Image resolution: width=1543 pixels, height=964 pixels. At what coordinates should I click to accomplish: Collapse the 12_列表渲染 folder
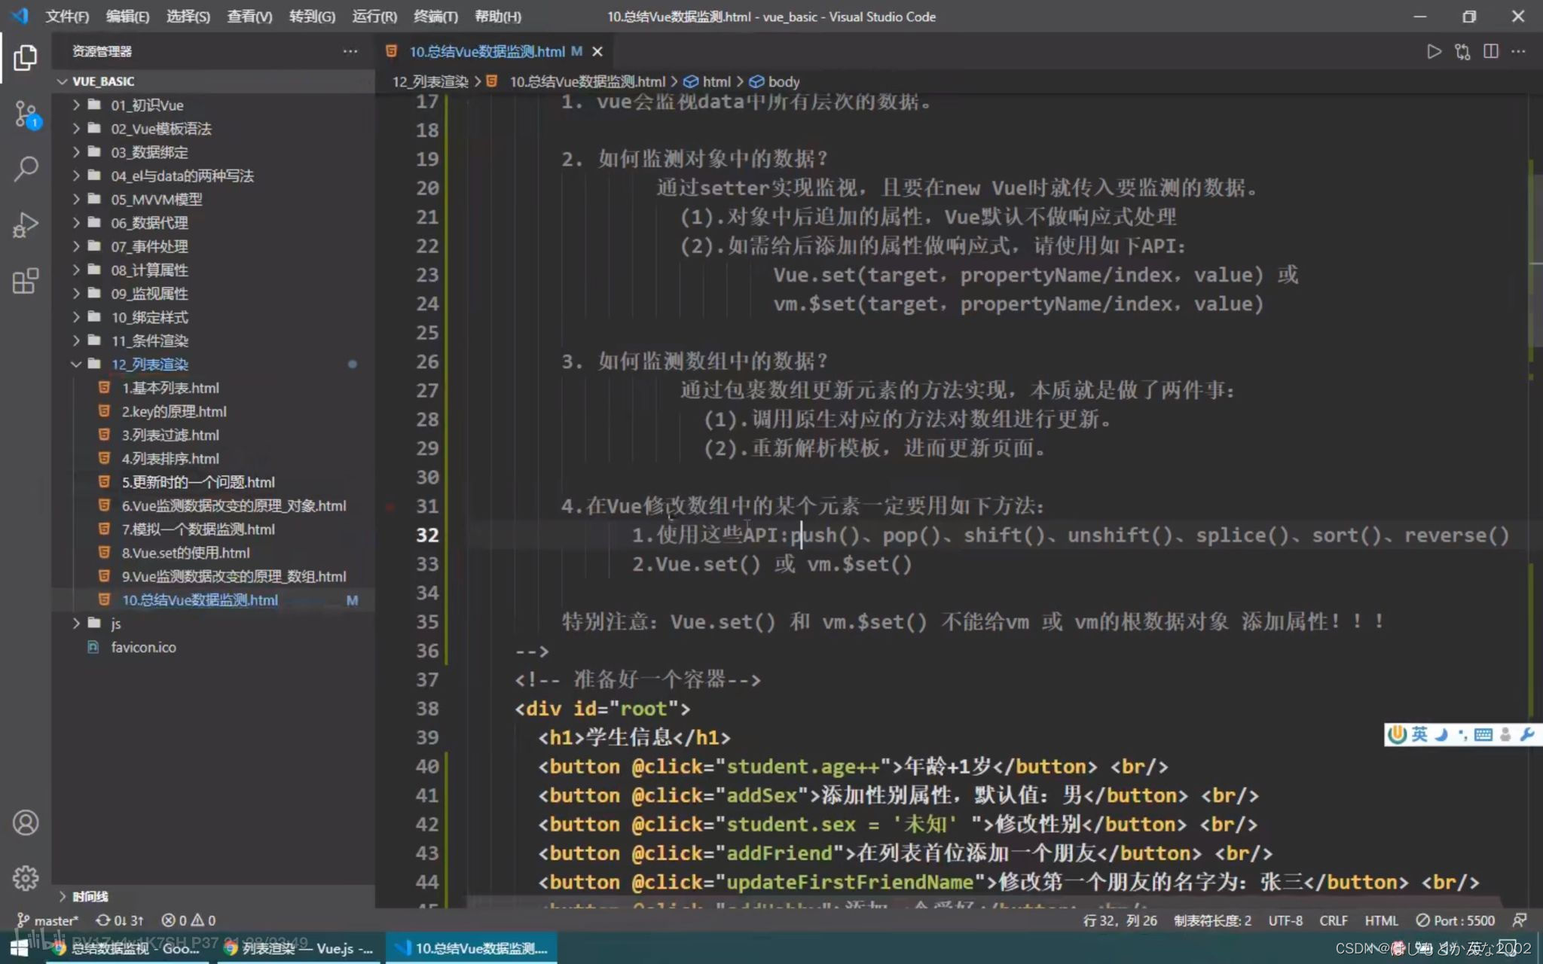pos(149,365)
